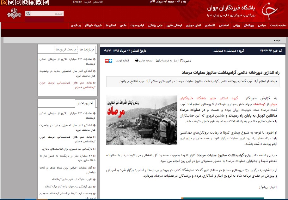Decrease font size with red minus

(107, 61)
